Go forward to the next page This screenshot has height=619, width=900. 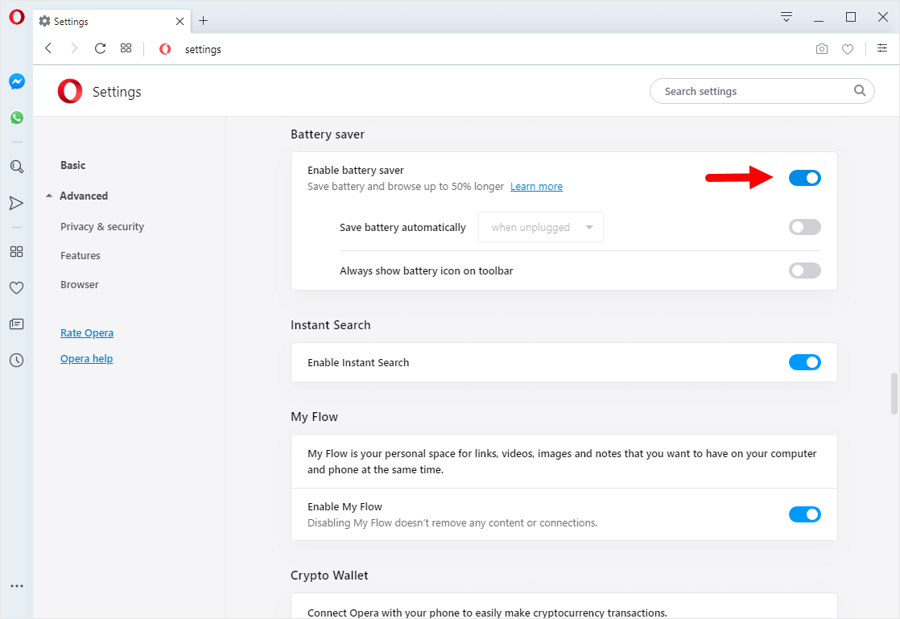pyautogui.click(x=74, y=49)
